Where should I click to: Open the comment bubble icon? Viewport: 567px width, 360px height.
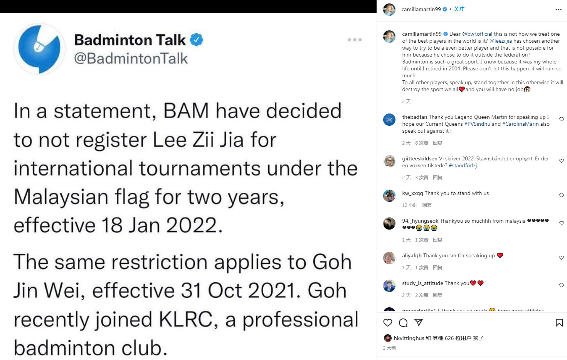tap(403, 323)
